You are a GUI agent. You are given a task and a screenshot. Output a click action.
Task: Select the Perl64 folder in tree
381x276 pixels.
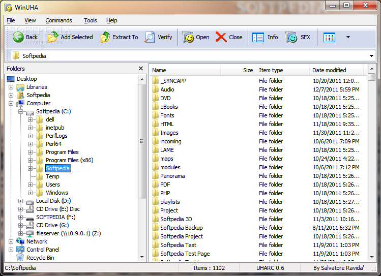[x=54, y=144]
